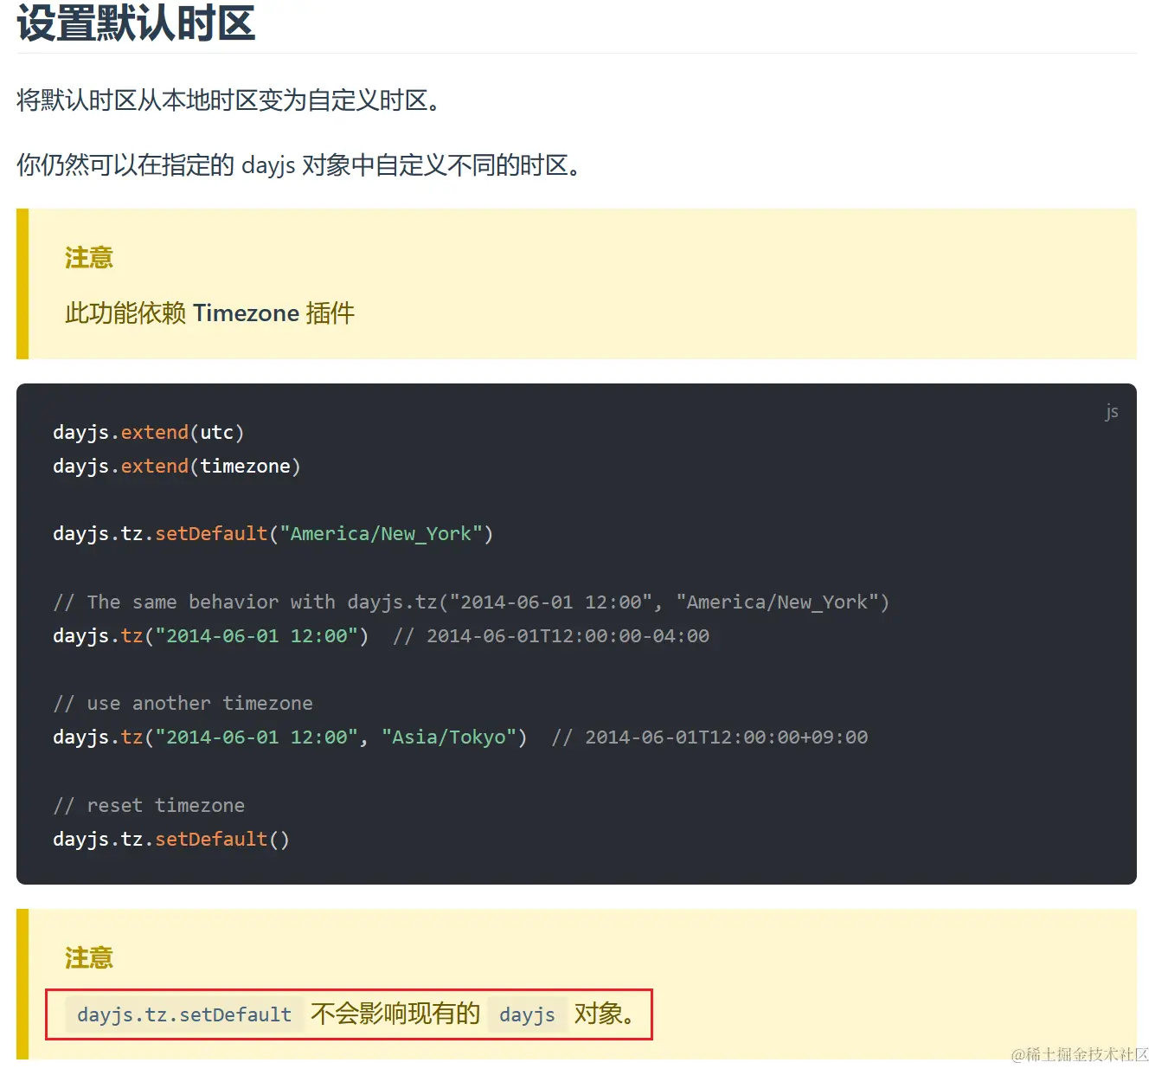Image resolution: width=1155 pixels, height=1069 pixels.
Task: Click the second 注意 callout label
Action: pyautogui.click(x=87, y=958)
